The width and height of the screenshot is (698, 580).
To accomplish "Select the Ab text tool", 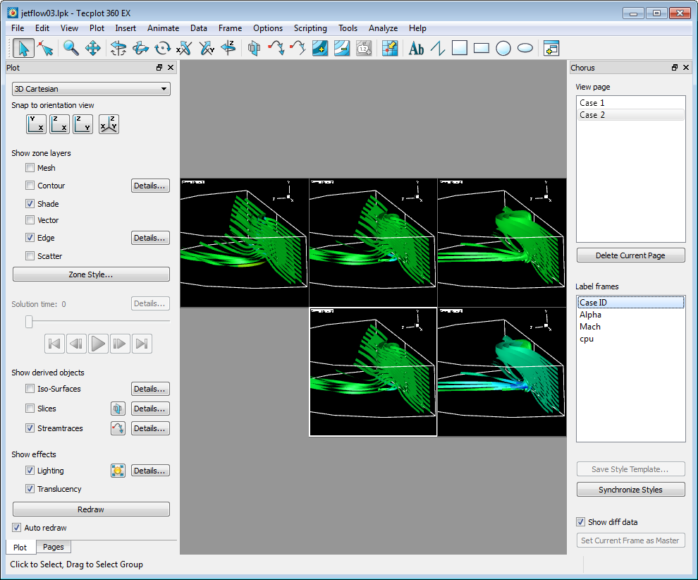I will click(x=416, y=48).
